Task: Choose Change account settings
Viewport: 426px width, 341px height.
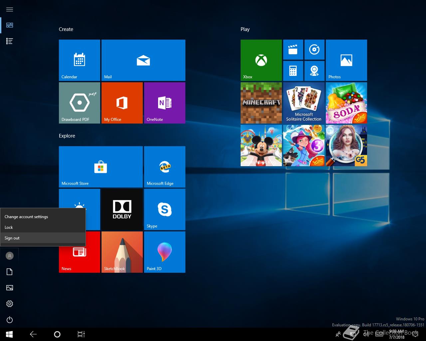Action: tap(43, 217)
